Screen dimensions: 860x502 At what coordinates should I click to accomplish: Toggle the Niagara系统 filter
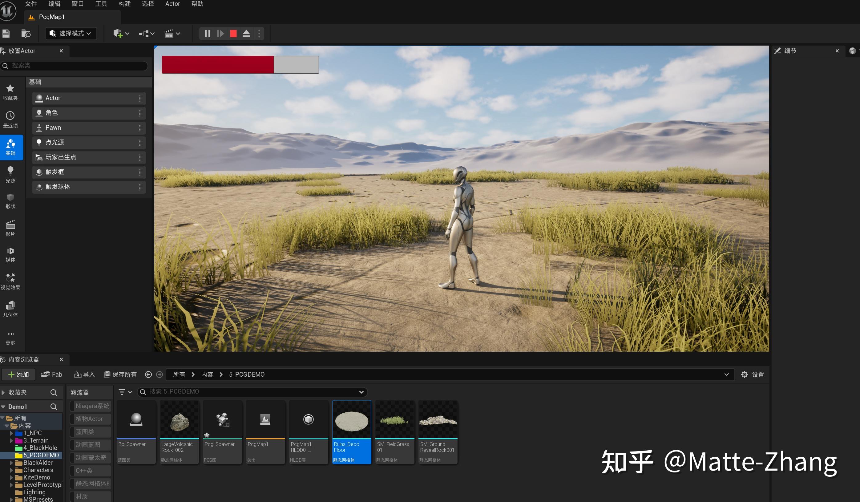91,406
